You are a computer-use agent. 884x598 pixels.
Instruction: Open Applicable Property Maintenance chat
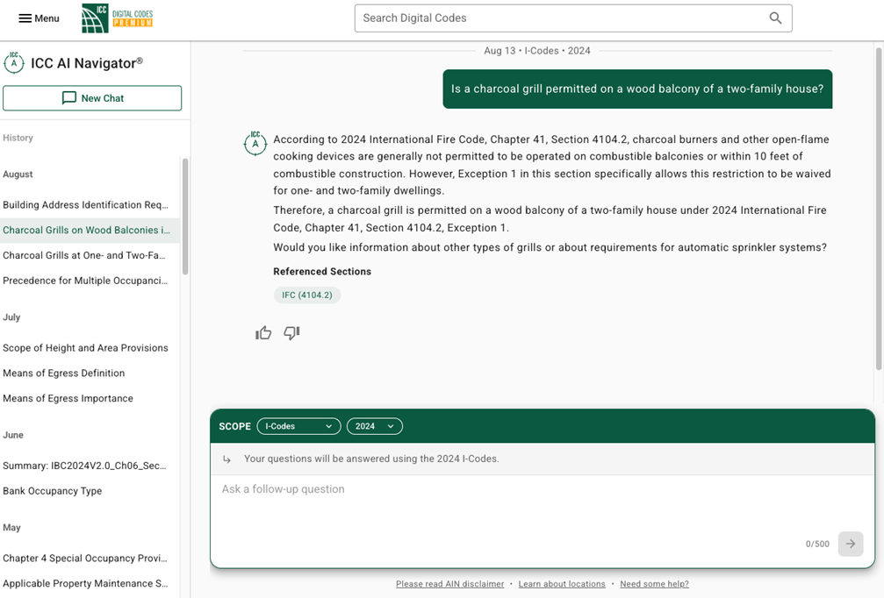[86, 583]
